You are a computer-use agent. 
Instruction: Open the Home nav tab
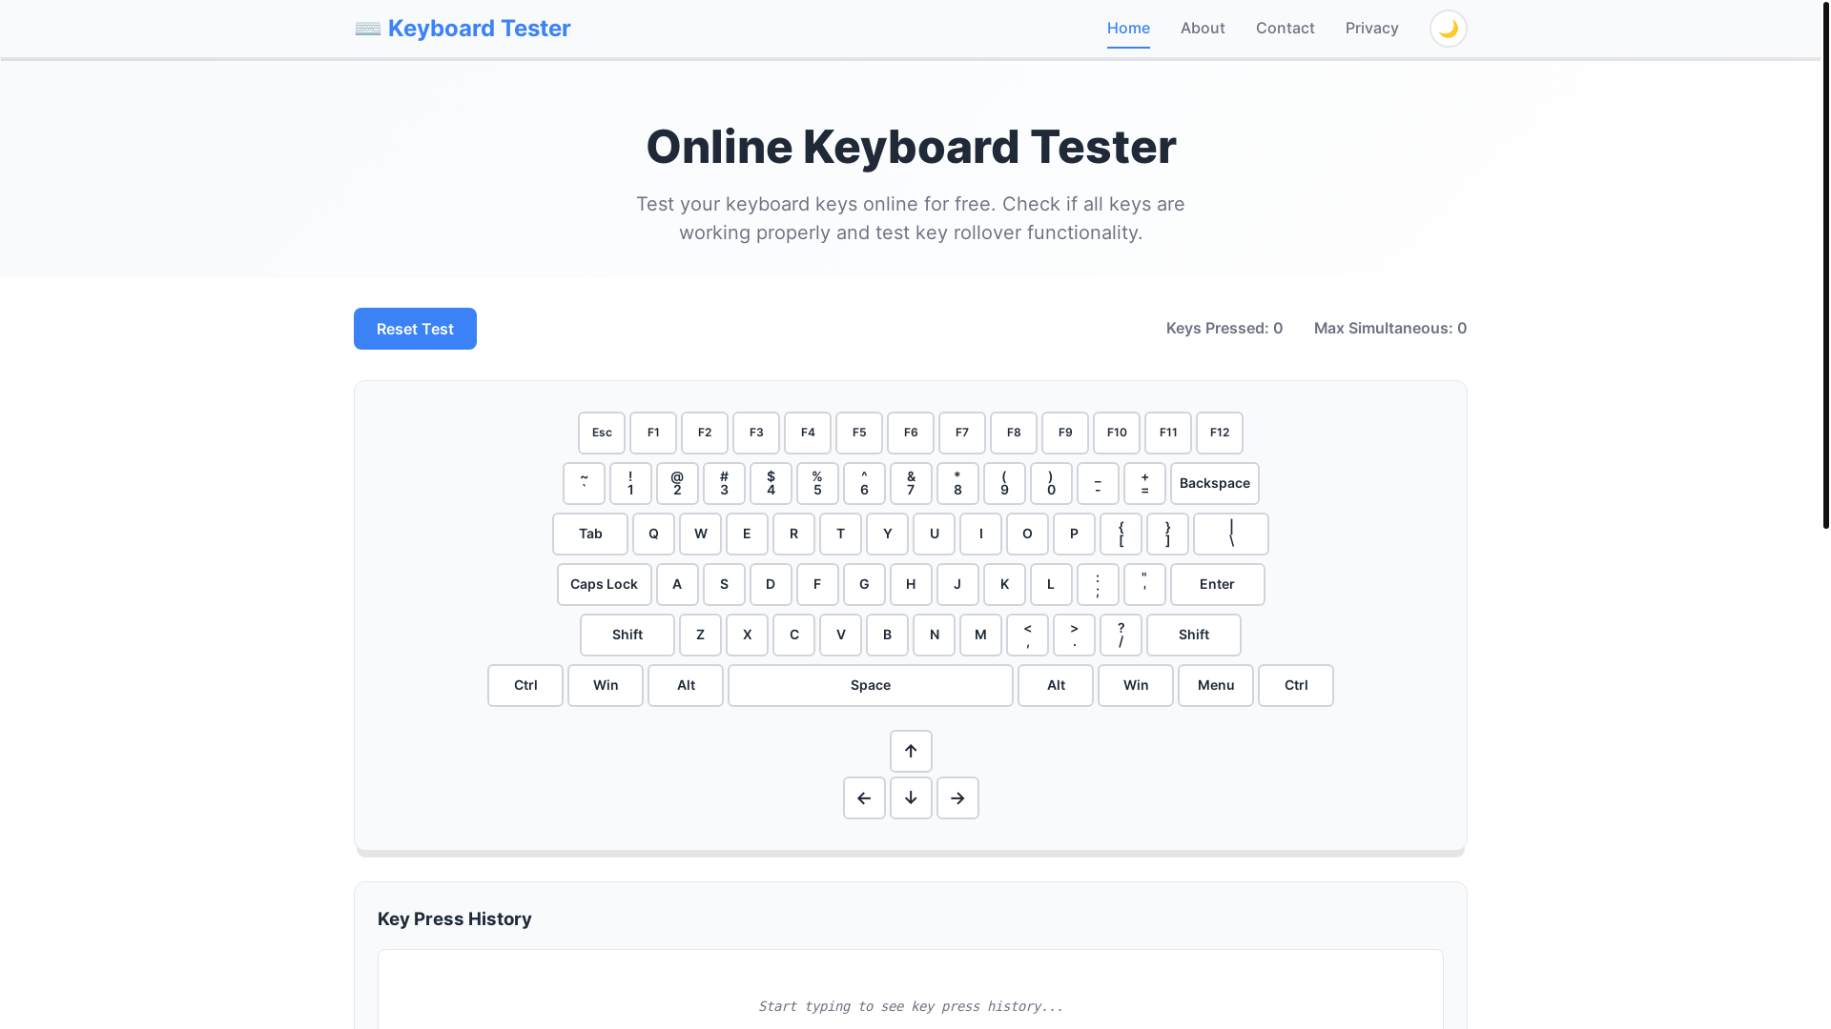click(1128, 29)
